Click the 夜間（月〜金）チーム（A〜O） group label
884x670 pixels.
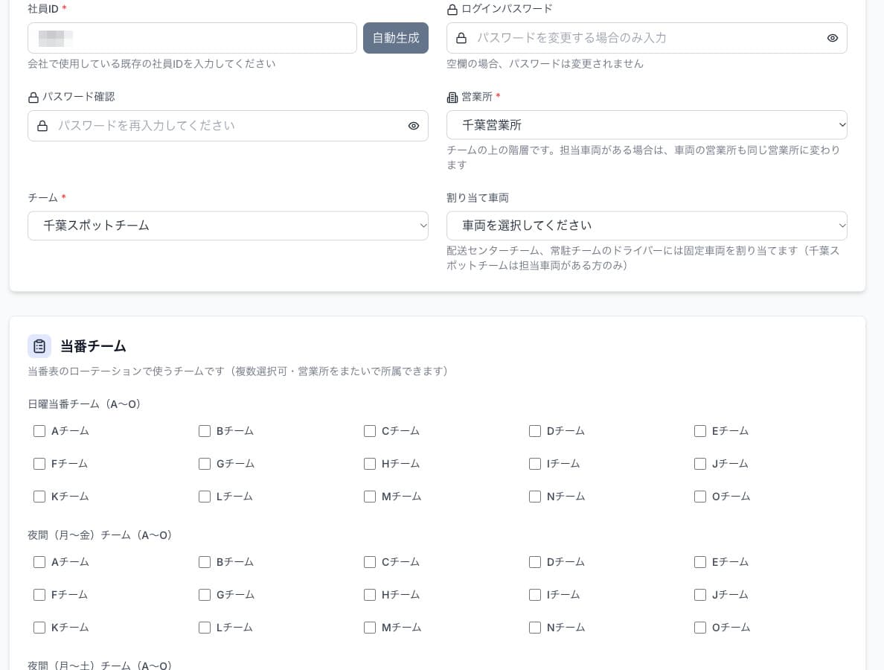pyautogui.click(x=100, y=535)
